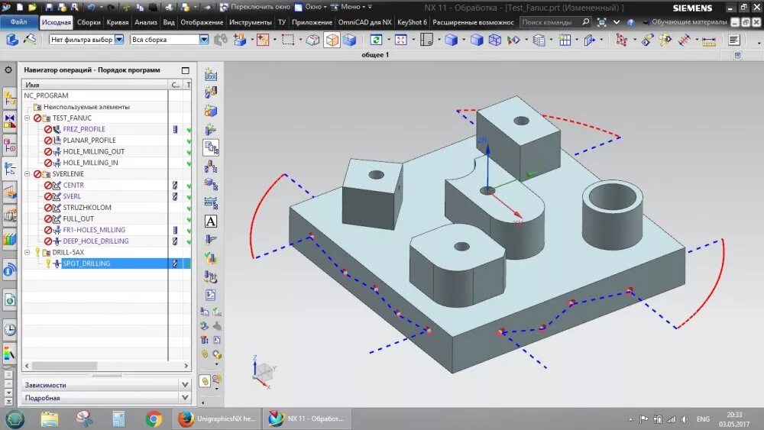Image resolution: width=764 pixels, height=430 pixels.
Task: Click the Measure Distance ruler icon
Action: tap(709, 40)
